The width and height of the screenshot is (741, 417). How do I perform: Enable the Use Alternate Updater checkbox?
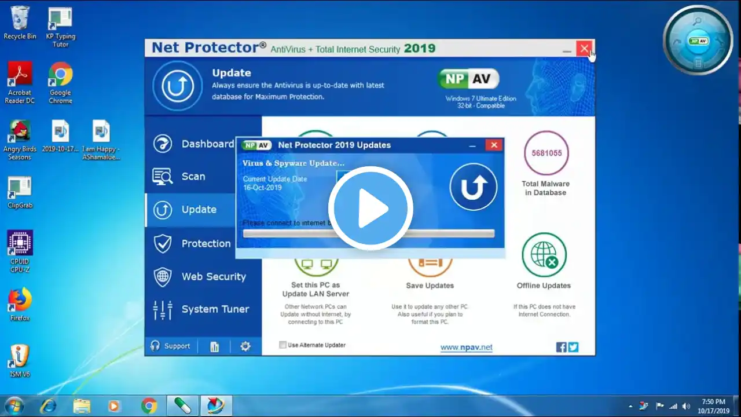click(x=283, y=345)
